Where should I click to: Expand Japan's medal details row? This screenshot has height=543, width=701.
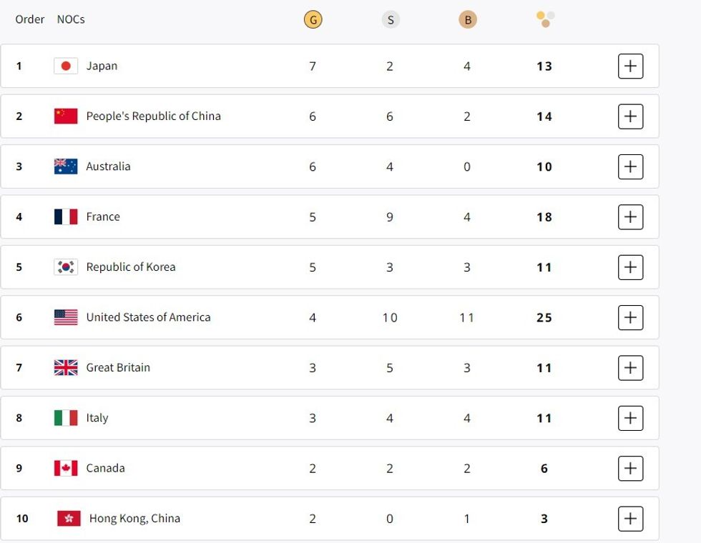pos(630,66)
